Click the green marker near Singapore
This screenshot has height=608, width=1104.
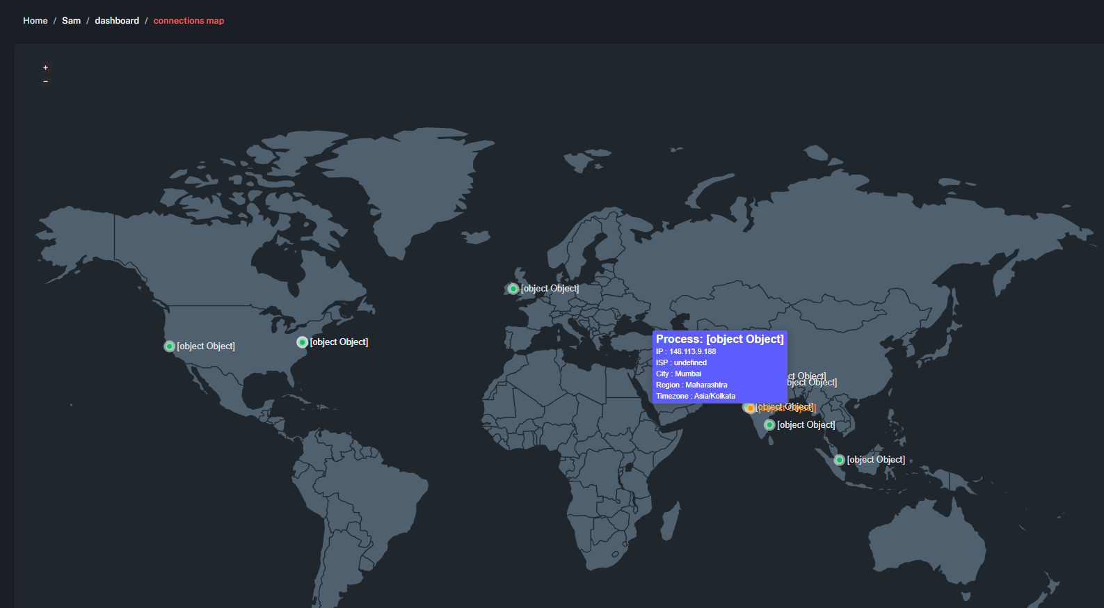point(839,460)
